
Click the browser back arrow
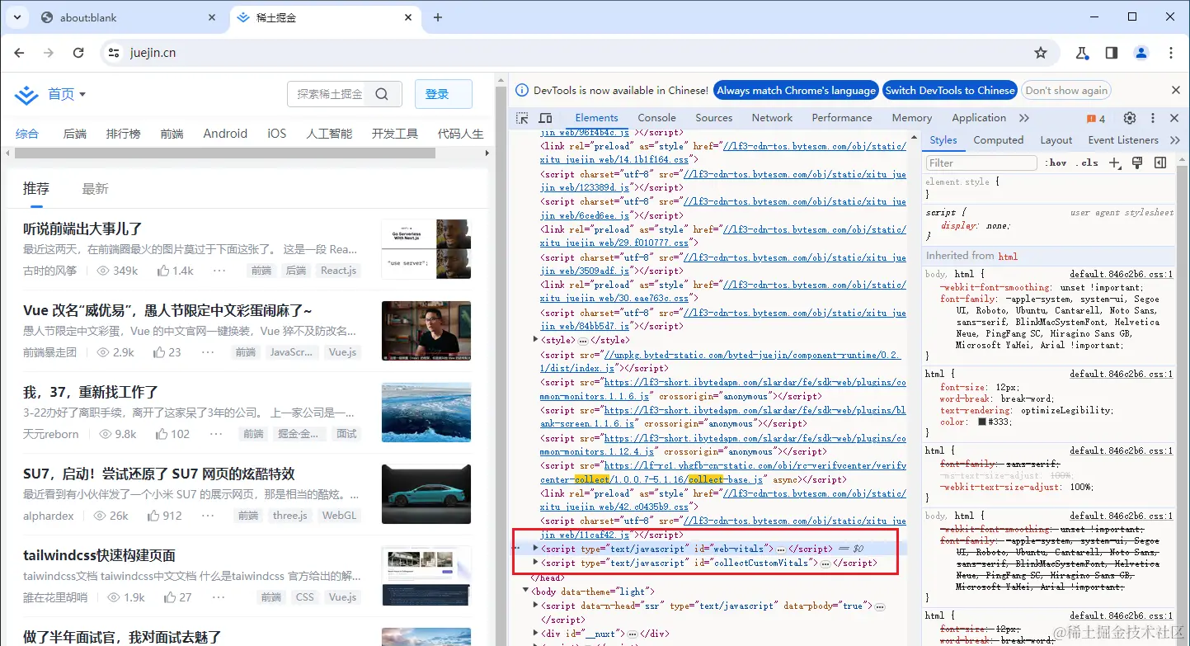click(20, 53)
